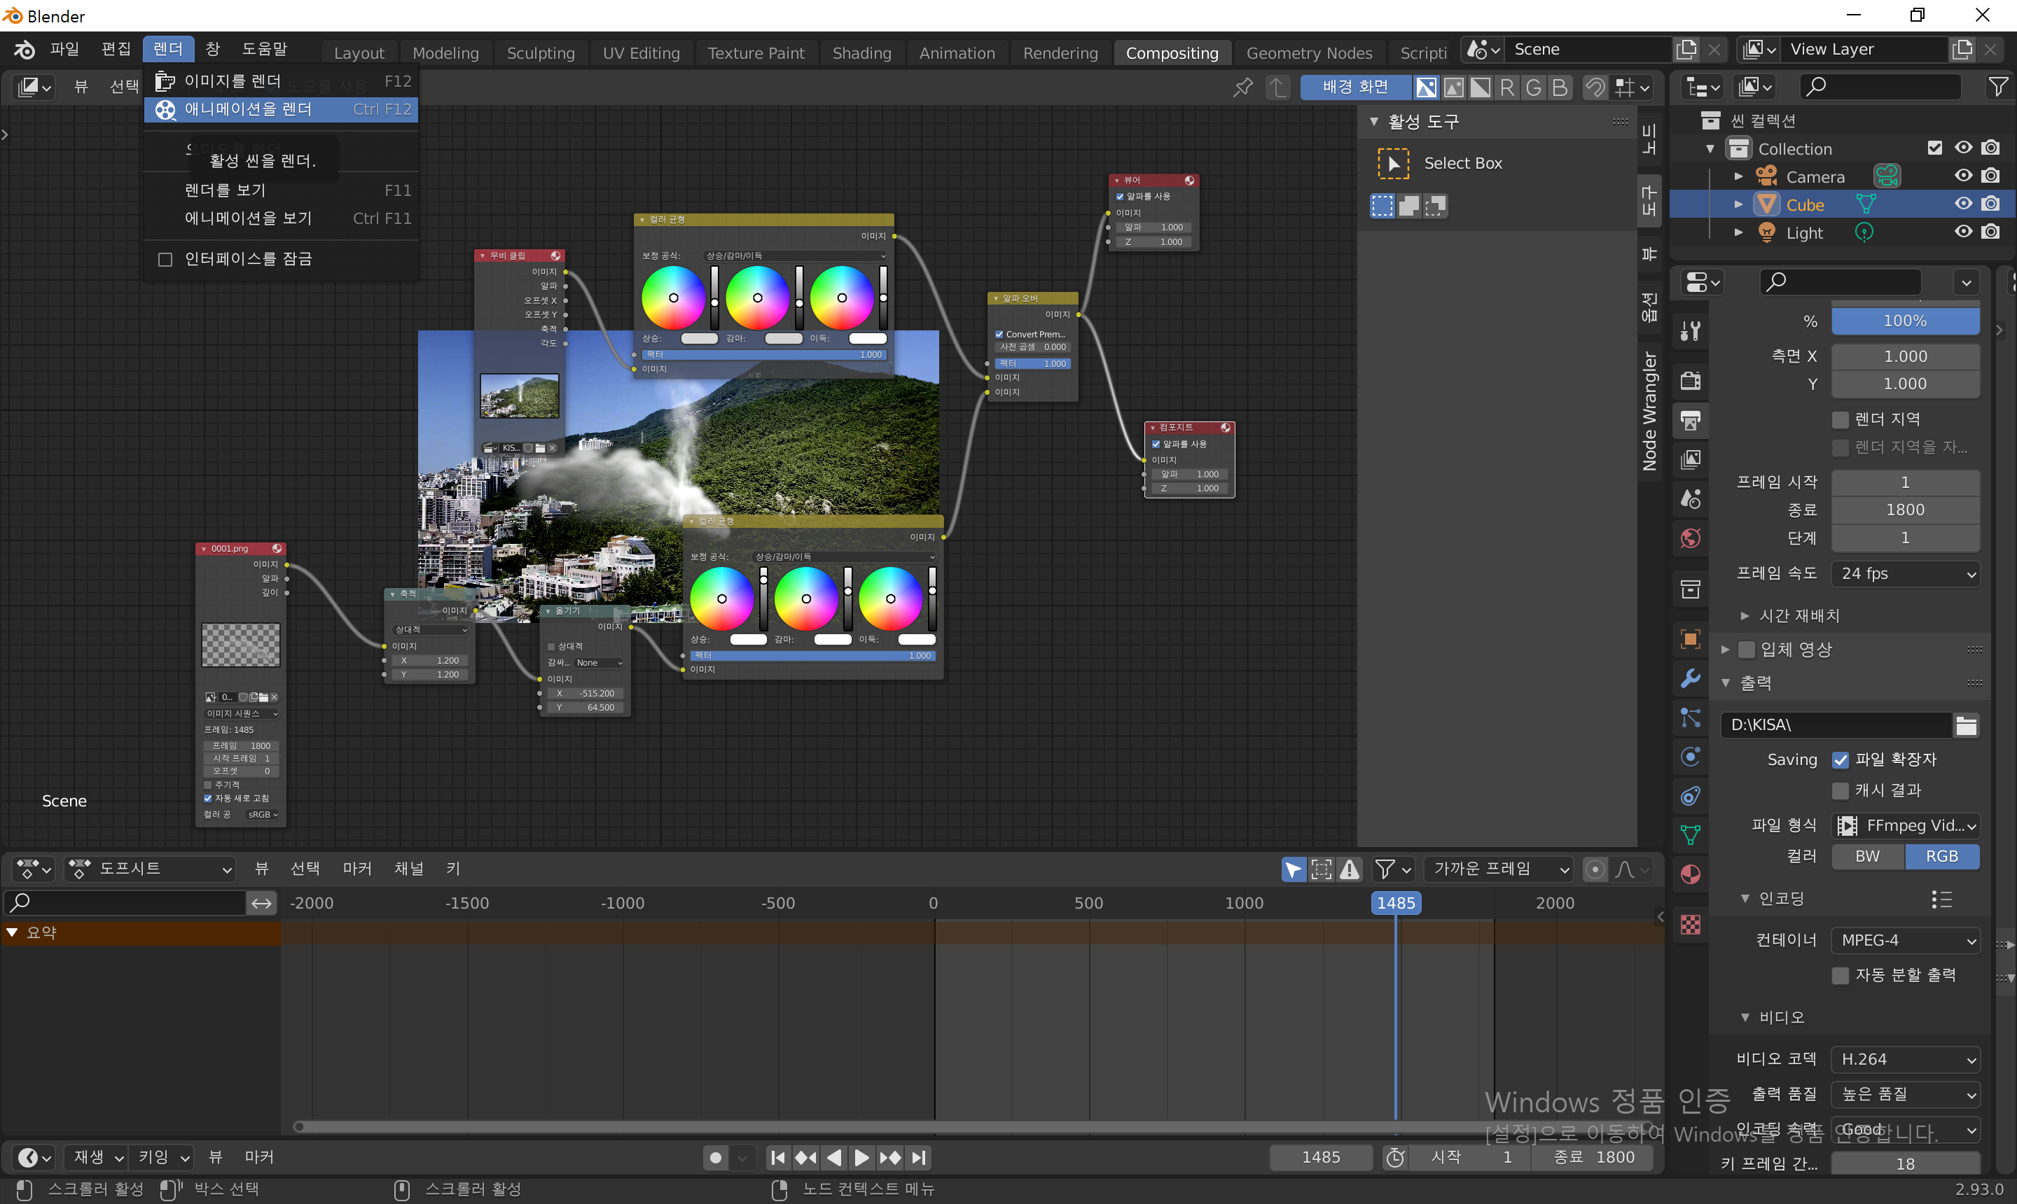Select 애니메이션을 렌더 menu entry
This screenshot has height=1204, width=2017.
click(x=247, y=108)
